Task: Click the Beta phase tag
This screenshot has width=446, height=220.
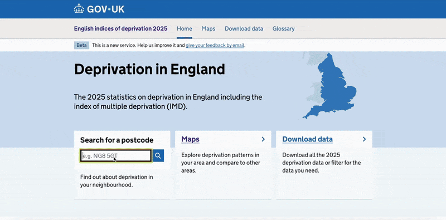Action: (x=81, y=45)
